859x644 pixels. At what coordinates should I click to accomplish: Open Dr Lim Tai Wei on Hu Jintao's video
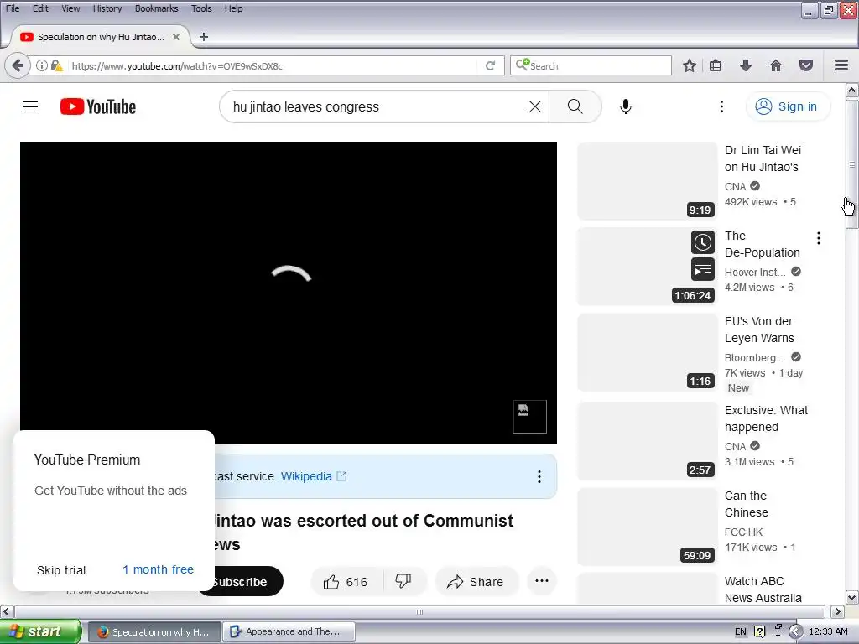(x=763, y=158)
